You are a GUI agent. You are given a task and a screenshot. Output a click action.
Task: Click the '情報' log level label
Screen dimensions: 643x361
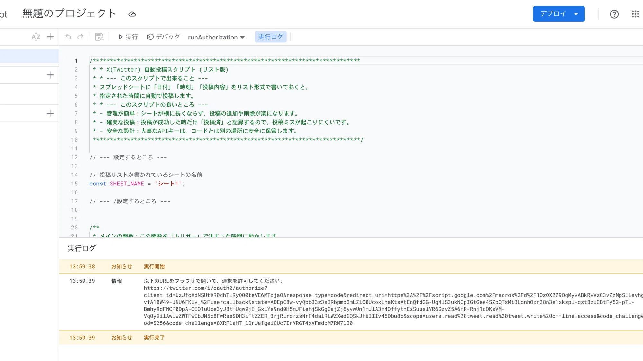(x=117, y=281)
